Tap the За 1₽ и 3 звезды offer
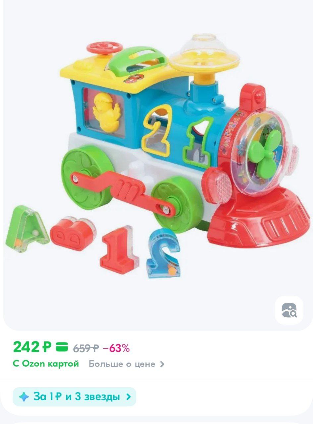The width and height of the screenshot is (313, 424). [x=75, y=397]
